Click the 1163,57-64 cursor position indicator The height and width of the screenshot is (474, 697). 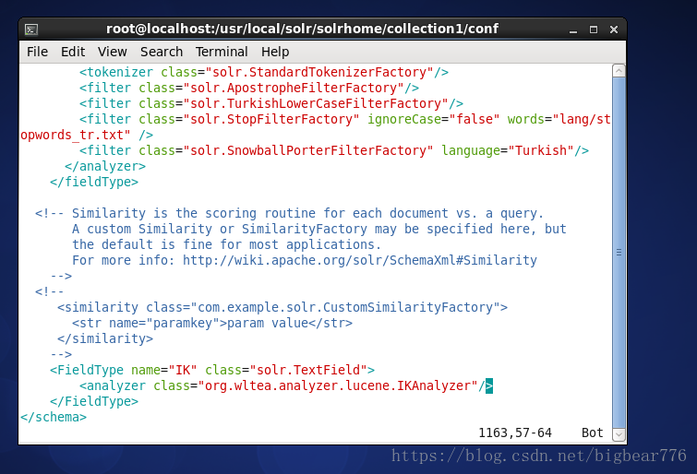pyautogui.click(x=515, y=433)
